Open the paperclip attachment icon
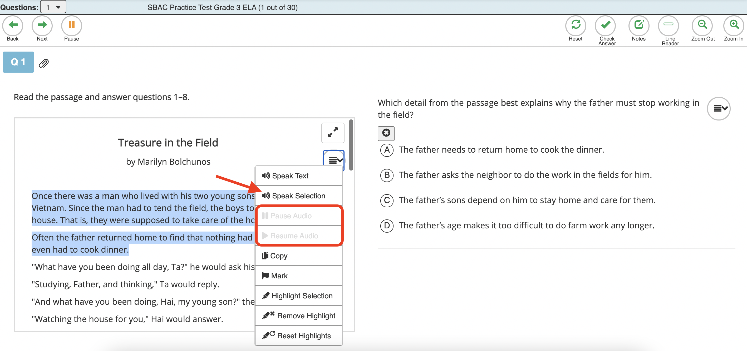 coord(44,63)
